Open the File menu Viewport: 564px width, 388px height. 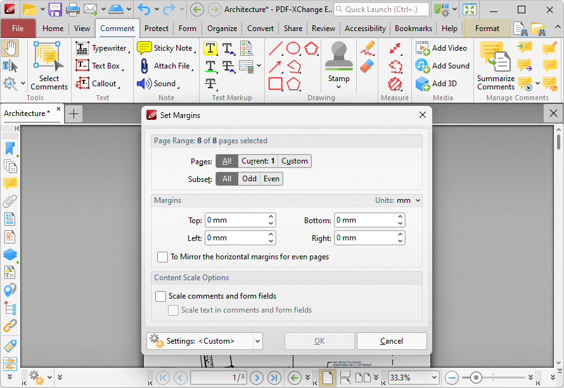pos(18,28)
